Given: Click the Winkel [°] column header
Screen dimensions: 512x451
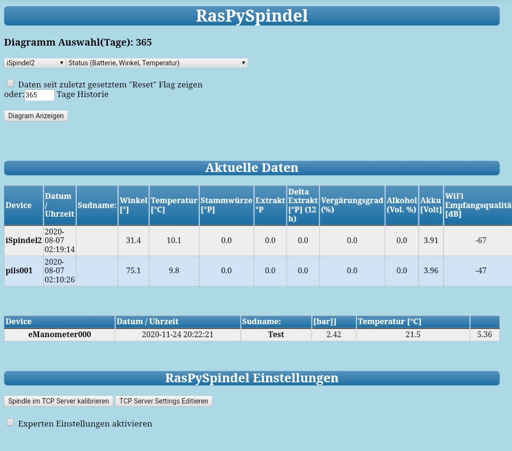Looking at the screenshot, I should tap(133, 205).
